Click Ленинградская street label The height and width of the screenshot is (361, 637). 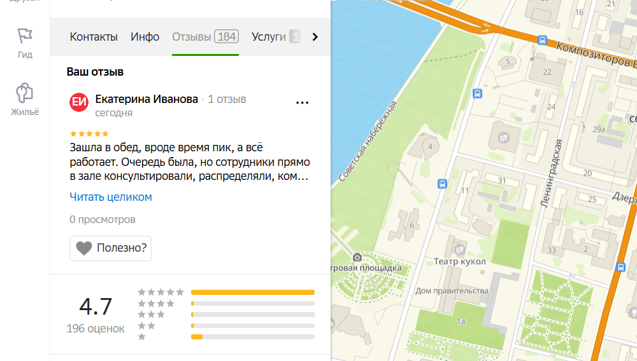[551, 174]
